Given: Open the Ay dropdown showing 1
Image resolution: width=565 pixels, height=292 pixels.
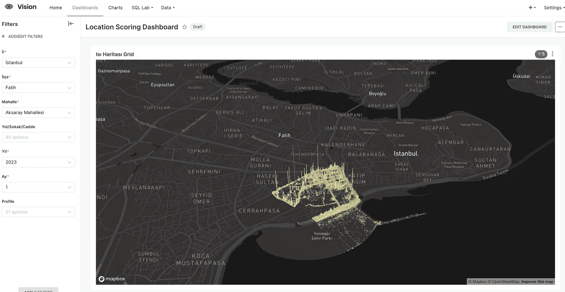Looking at the screenshot, I should [38, 187].
